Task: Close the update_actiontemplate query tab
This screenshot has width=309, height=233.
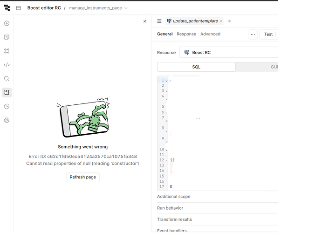Action: [x=221, y=21]
